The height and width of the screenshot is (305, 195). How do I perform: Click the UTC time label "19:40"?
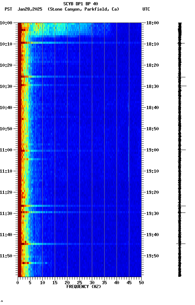(153, 235)
